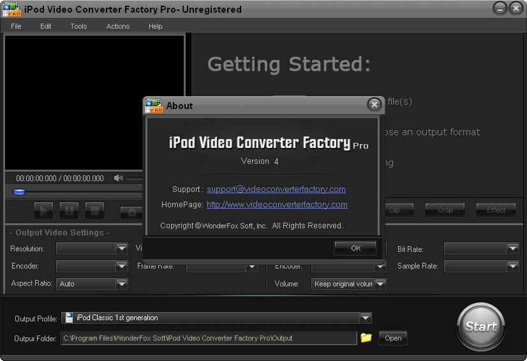Click the iPod icon in Output Profile

[x=69, y=318]
